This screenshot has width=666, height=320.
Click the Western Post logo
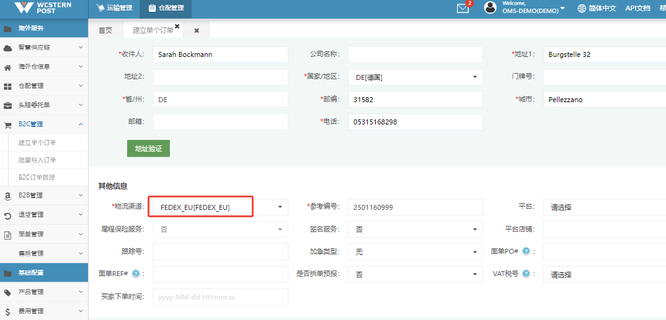click(x=42, y=7)
